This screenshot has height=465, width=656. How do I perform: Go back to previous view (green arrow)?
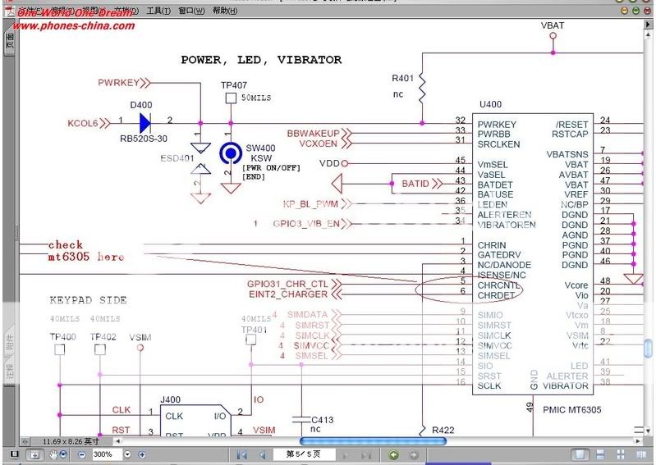pyautogui.click(x=393, y=455)
